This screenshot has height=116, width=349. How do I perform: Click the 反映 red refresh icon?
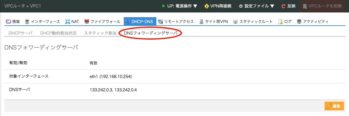pos(283,6)
